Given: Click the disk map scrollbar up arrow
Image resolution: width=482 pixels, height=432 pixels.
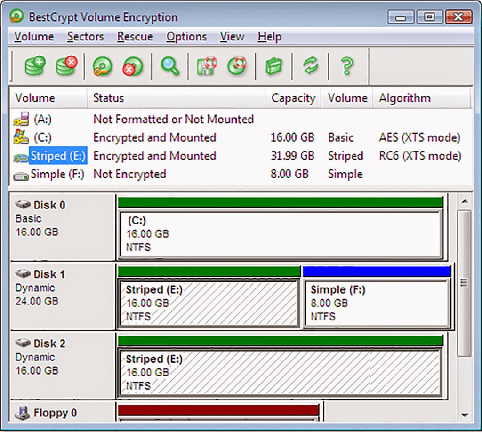Looking at the screenshot, I should pyautogui.click(x=465, y=201).
